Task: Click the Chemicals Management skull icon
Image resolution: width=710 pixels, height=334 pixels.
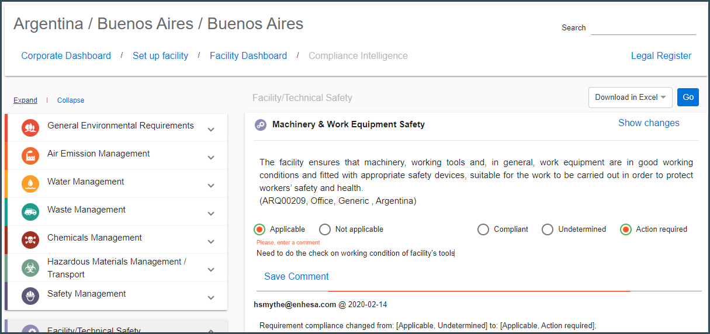Action: pyautogui.click(x=30, y=240)
